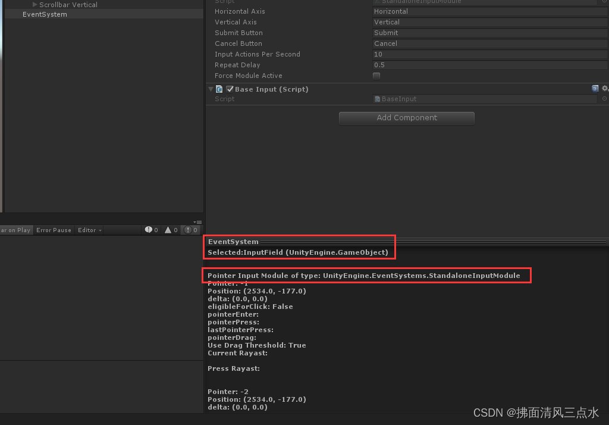Toggle Error Pause in the console

tap(54, 230)
